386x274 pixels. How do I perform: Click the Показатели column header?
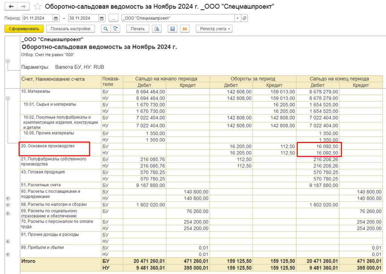pyautogui.click(x=112, y=82)
